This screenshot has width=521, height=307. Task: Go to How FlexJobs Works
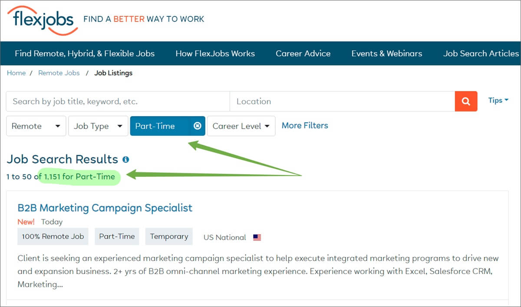pos(215,54)
